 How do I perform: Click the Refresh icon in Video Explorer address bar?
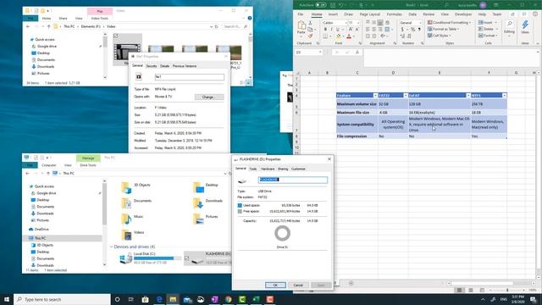pyautogui.click(x=217, y=26)
